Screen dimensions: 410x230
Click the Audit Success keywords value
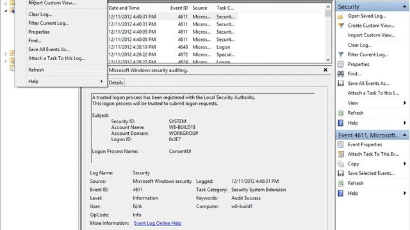(246, 198)
